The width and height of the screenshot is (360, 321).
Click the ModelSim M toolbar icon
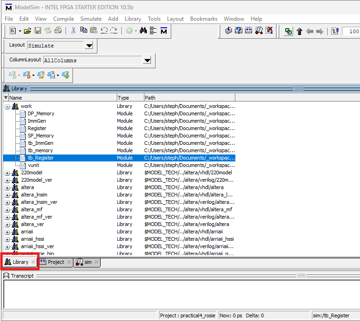click(164, 30)
